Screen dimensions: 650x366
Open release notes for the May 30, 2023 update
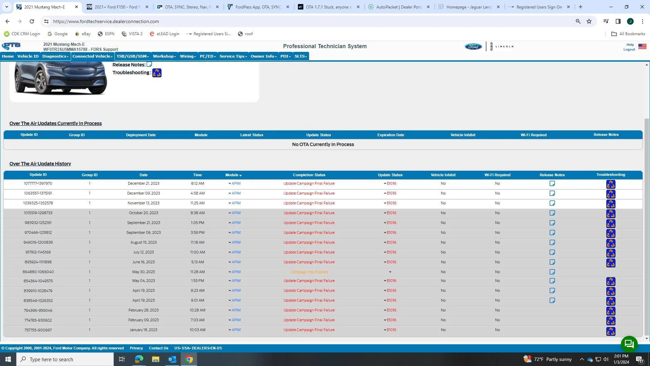coord(552,272)
